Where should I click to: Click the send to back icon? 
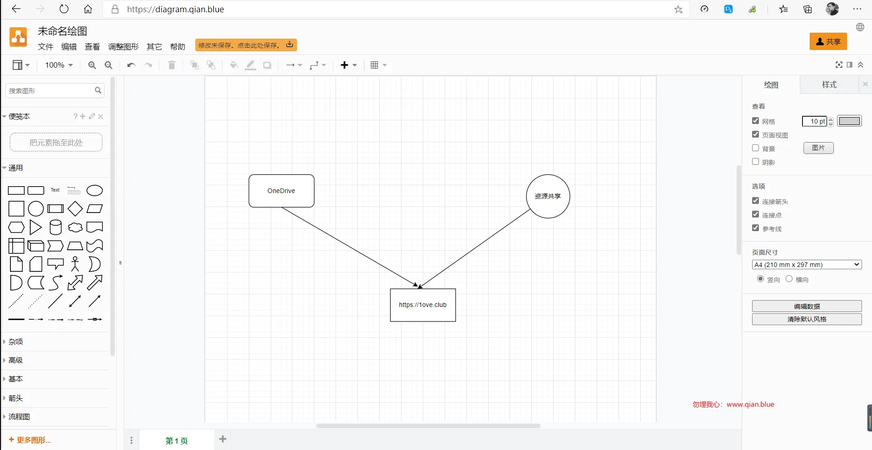[x=211, y=65]
